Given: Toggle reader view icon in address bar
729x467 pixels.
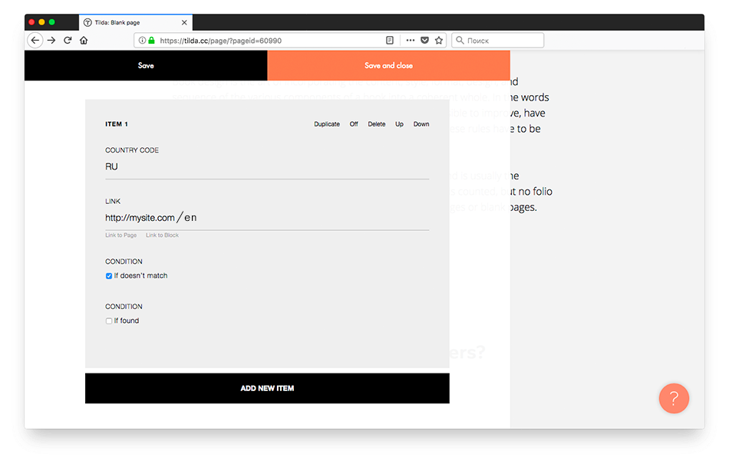Looking at the screenshot, I should tap(390, 41).
